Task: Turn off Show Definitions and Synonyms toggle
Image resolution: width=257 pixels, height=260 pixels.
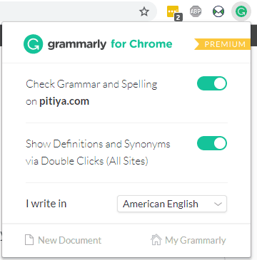Action: [x=212, y=143]
